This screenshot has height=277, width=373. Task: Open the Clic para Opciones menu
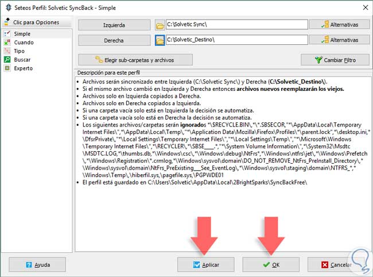(36, 22)
